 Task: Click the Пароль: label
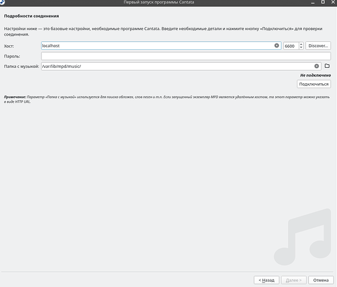(12, 56)
